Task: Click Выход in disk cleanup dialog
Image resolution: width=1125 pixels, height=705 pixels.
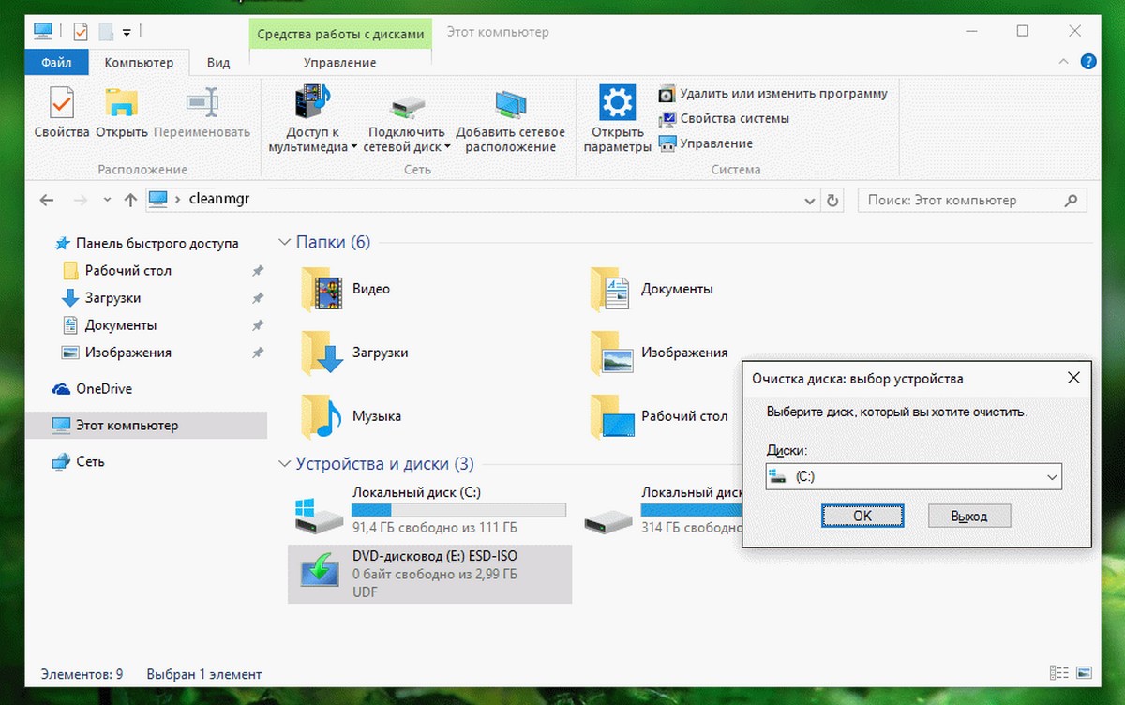Action: [969, 516]
